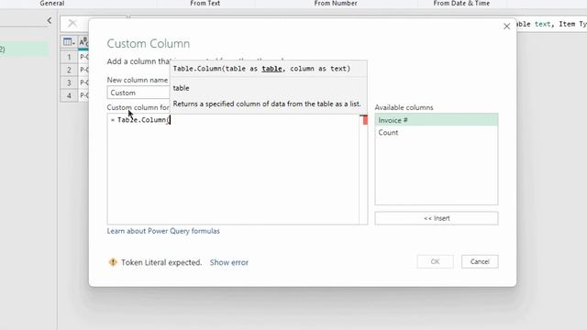587x330 pixels.
Task: Click the Cancel button
Action: [480, 261]
